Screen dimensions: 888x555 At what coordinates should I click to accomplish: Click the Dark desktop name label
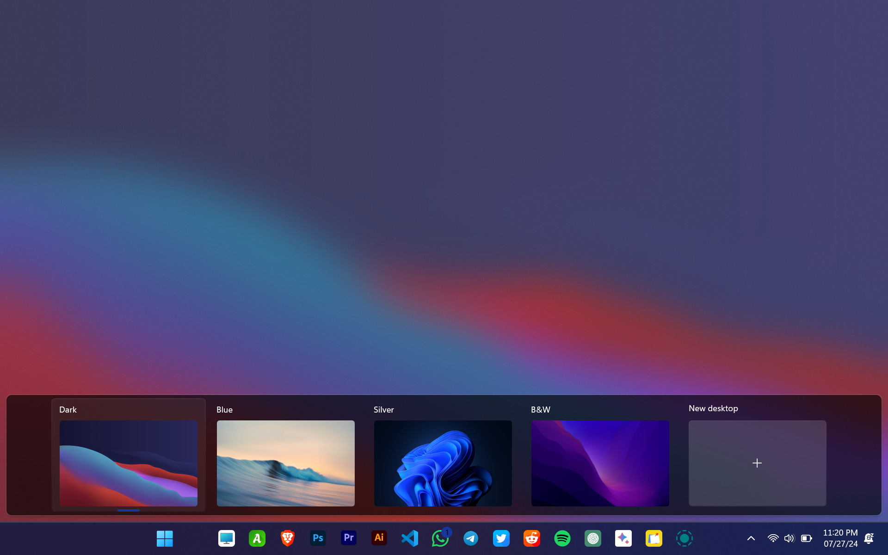[x=68, y=410]
